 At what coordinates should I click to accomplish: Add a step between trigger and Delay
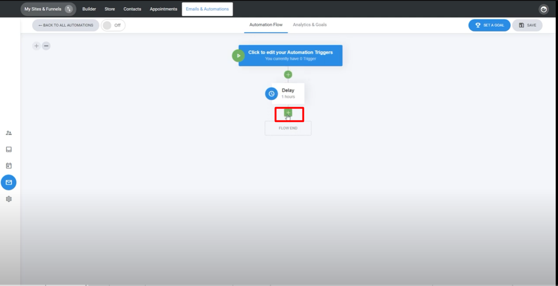[x=288, y=74]
